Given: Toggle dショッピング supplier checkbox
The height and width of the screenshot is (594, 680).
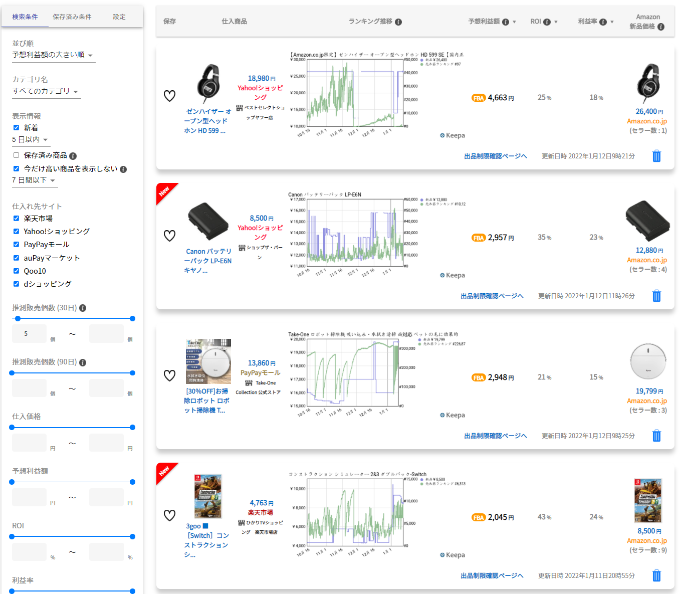Looking at the screenshot, I should pos(16,284).
